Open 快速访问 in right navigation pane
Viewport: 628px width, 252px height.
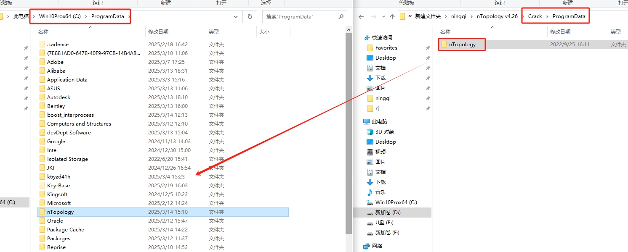(x=382, y=37)
